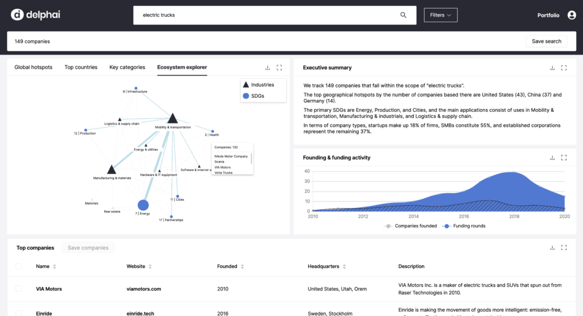Expand Executive summary to fullscreen

pos(564,68)
